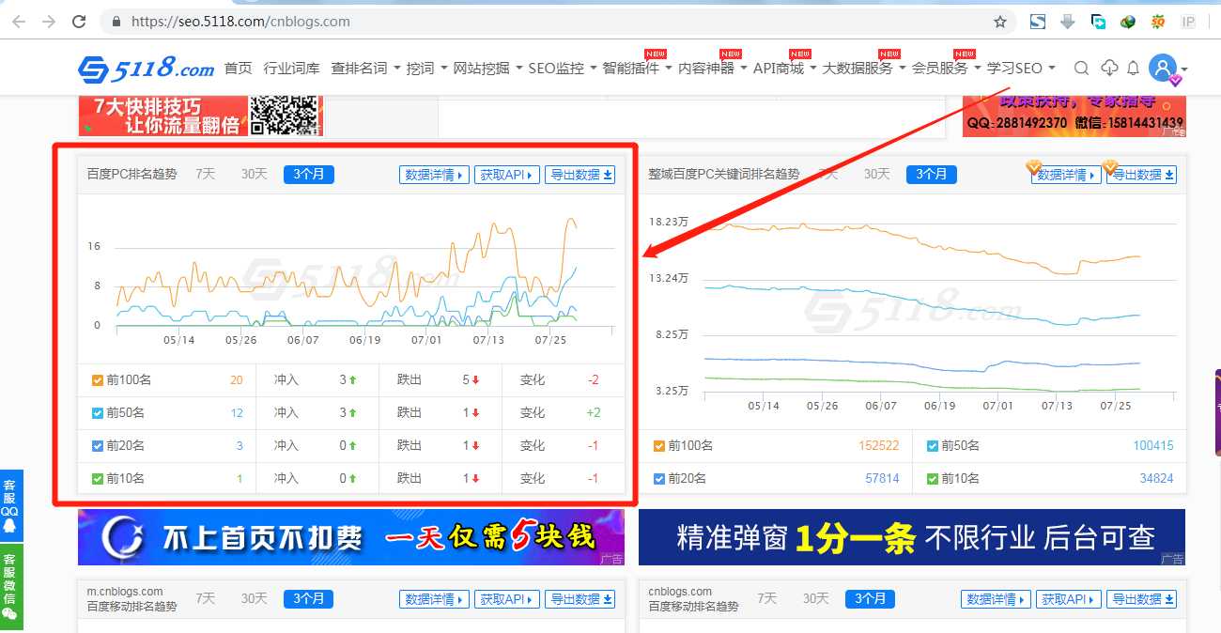
Task: Toggle the 前100名 checkbox showing 152522
Action: (658, 446)
